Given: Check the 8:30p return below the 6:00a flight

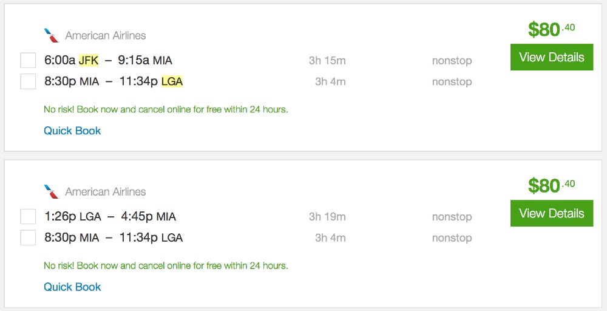Looking at the screenshot, I should pyautogui.click(x=28, y=81).
